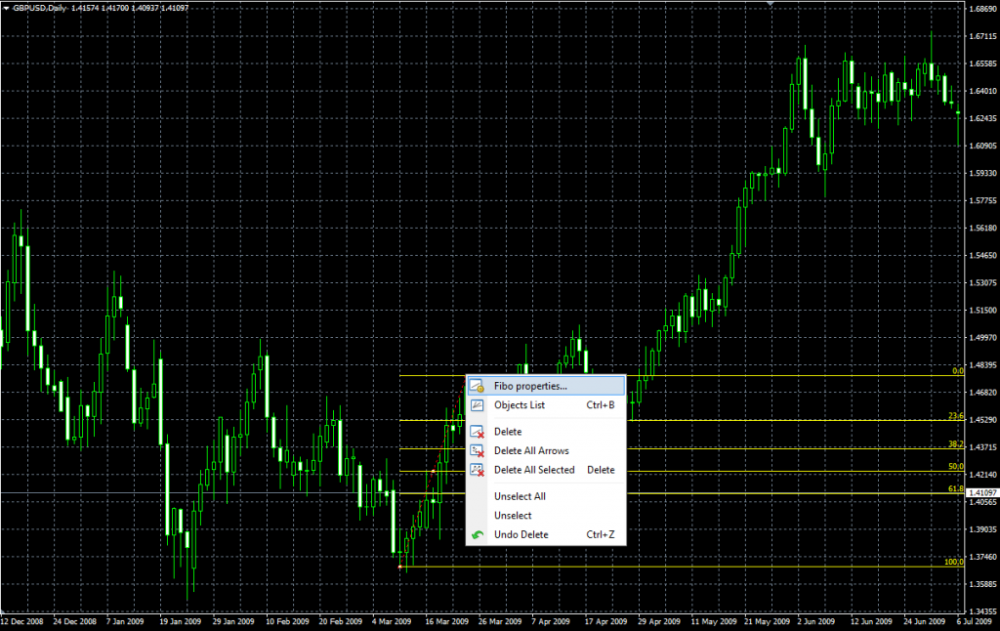Click the 19 Jan 2009 date label

(180, 621)
